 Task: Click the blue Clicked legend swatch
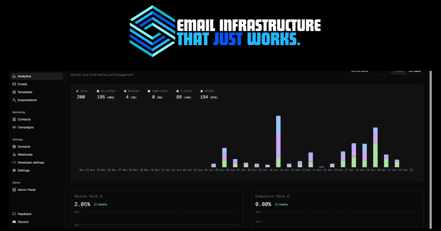pyautogui.click(x=178, y=91)
